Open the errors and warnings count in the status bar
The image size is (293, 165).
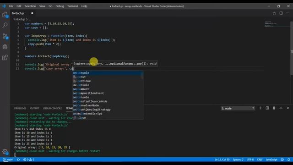(28, 159)
